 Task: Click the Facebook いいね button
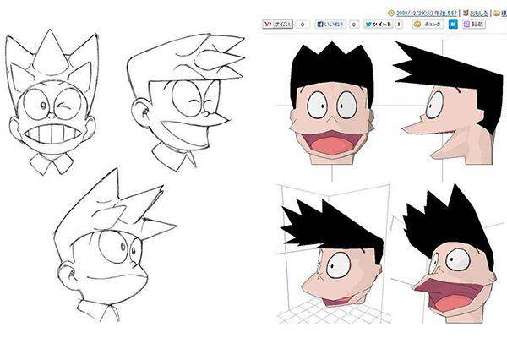(330, 25)
